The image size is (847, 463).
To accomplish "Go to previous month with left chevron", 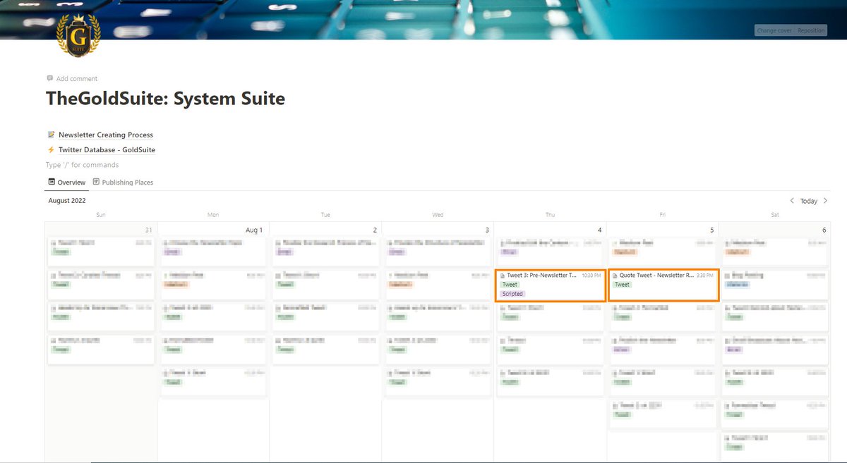I will coord(792,201).
